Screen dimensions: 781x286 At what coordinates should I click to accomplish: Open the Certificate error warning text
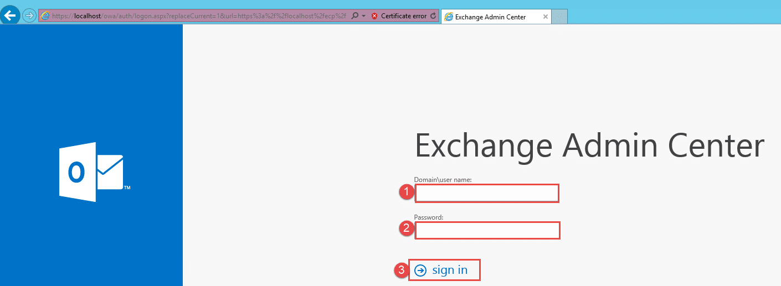(x=404, y=16)
